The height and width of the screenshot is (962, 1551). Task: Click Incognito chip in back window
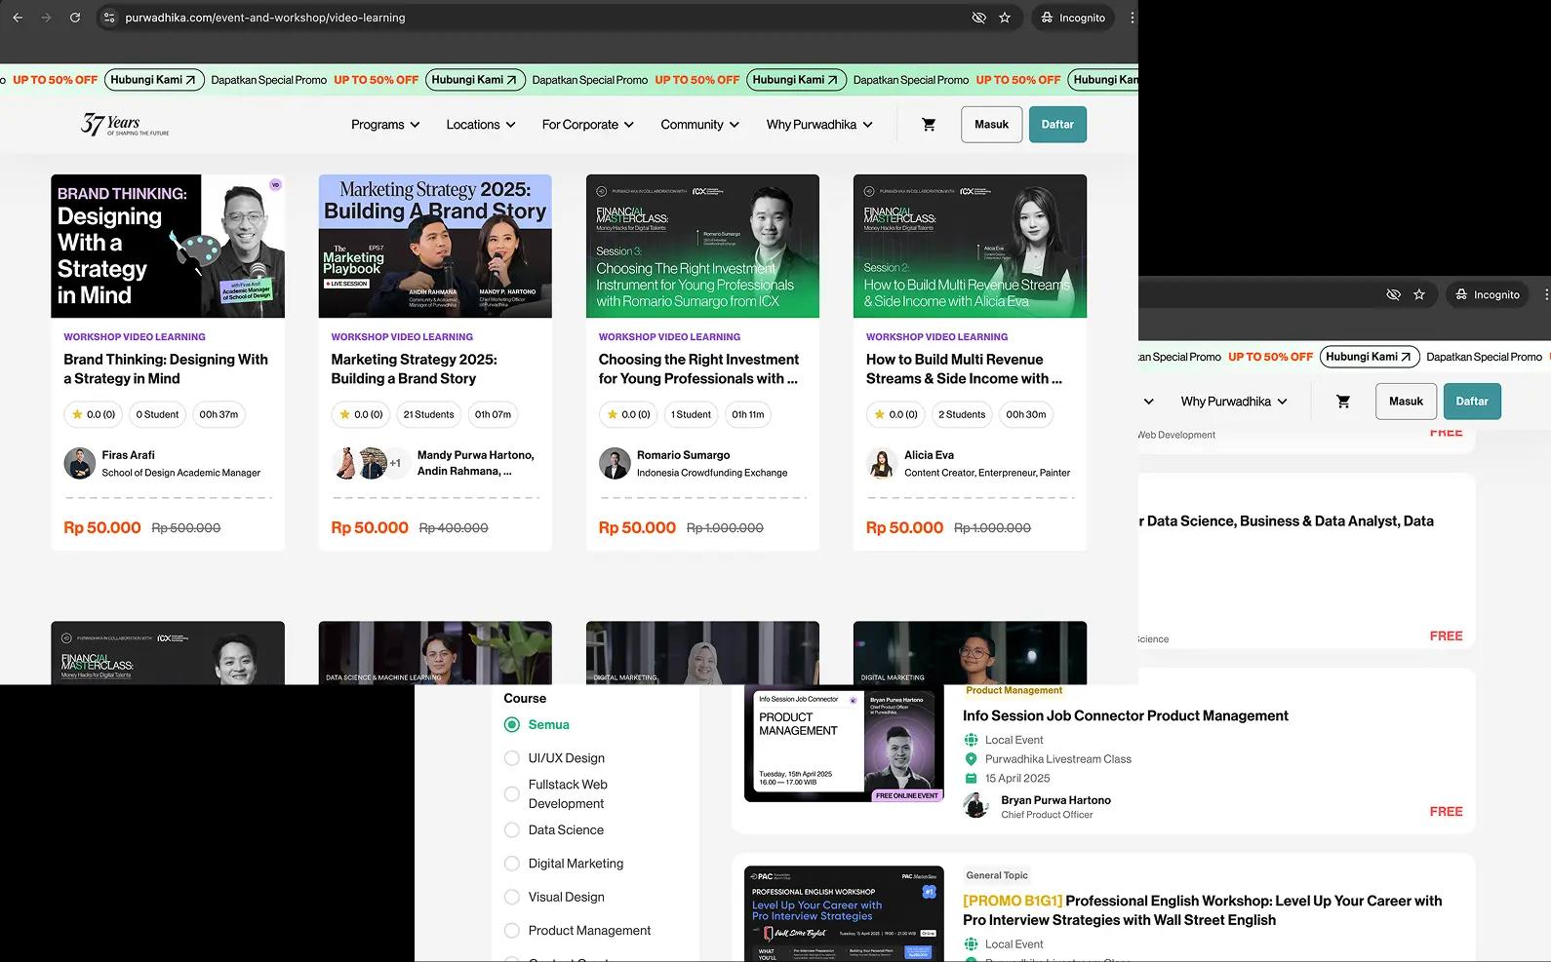point(1488,294)
